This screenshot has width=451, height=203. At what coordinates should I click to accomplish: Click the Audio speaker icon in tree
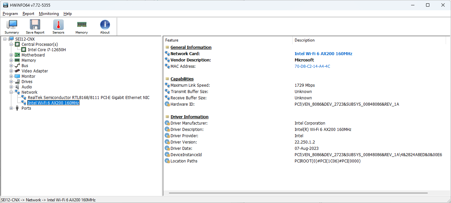tap(17, 87)
